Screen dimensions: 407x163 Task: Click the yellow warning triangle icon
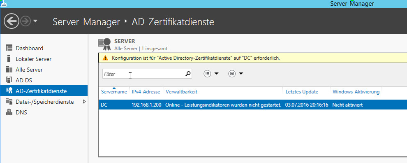pos(105,58)
